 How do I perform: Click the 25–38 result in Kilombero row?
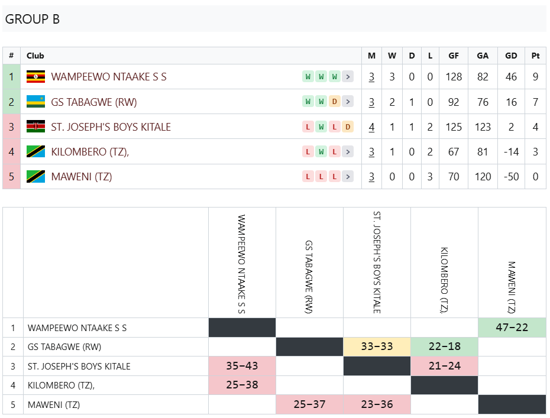pos(242,385)
